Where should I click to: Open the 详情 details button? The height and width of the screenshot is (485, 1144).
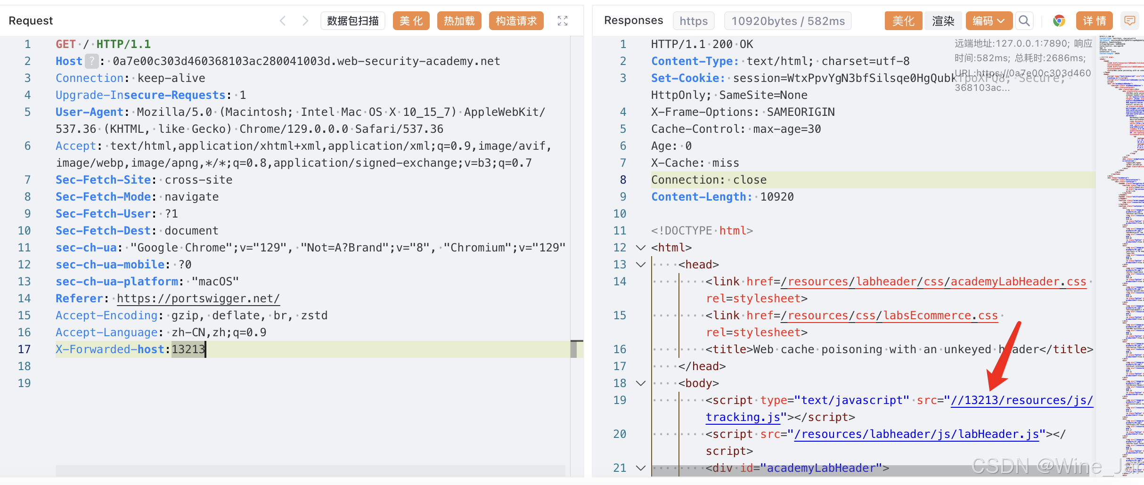click(x=1095, y=21)
